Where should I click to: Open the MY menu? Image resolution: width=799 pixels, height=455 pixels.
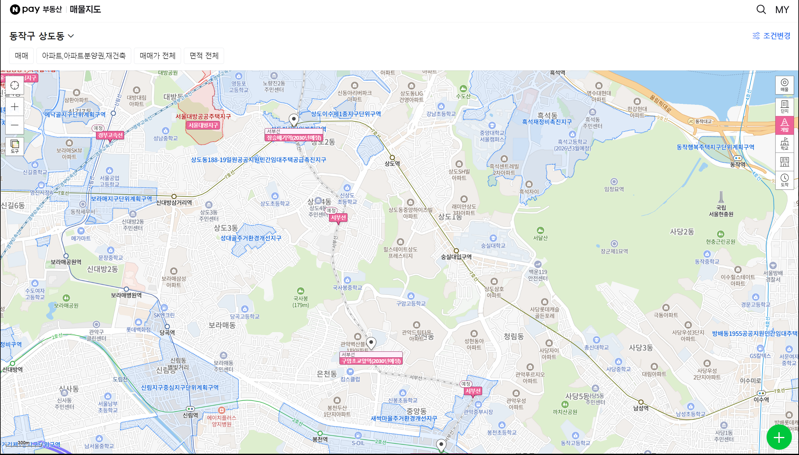click(782, 10)
